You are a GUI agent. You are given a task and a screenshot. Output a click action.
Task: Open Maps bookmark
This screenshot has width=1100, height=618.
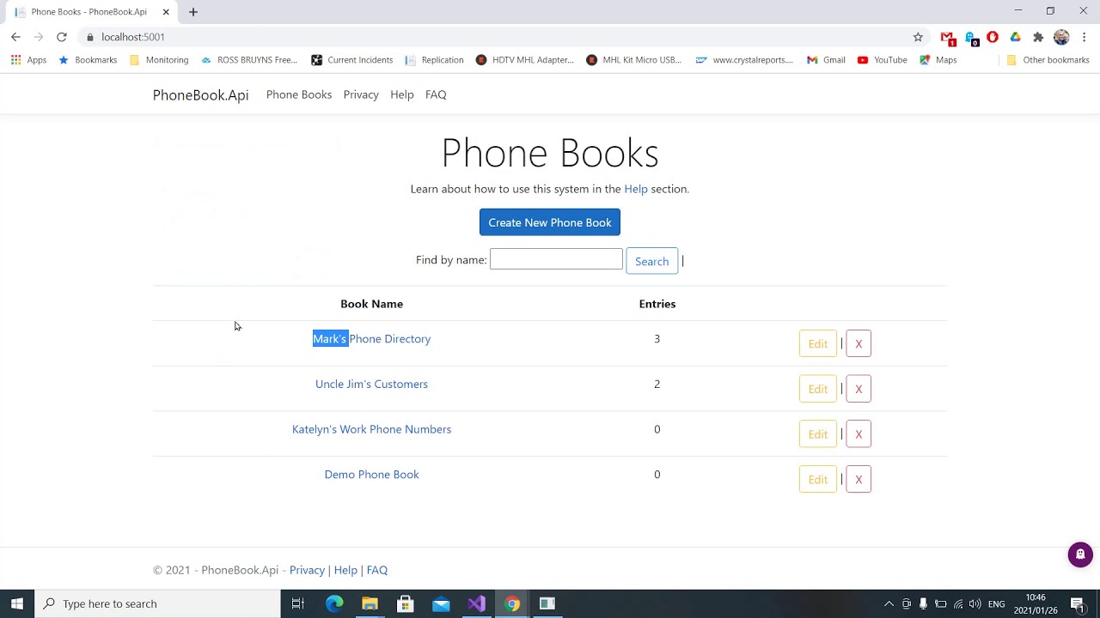(938, 60)
